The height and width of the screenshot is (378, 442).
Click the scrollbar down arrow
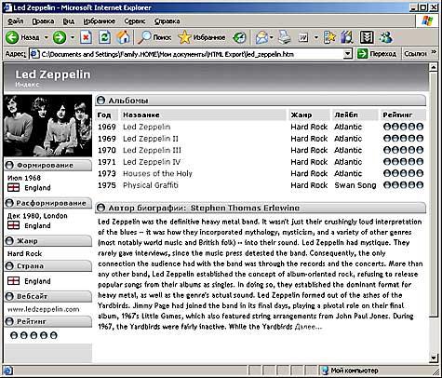point(434,358)
